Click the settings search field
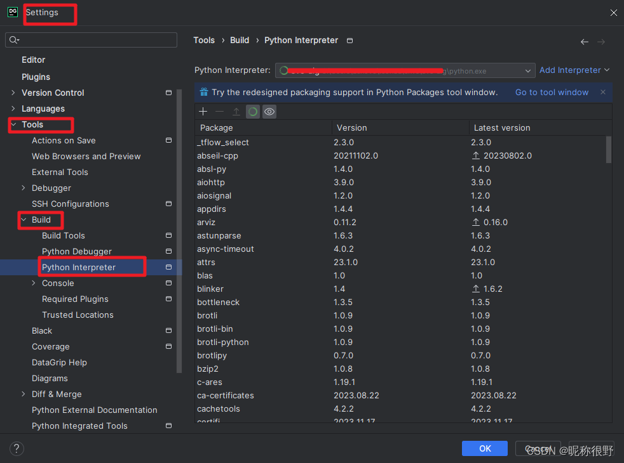Image resolution: width=624 pixels, height=463 pixels. pyautogui.click(x=91, y=40)
